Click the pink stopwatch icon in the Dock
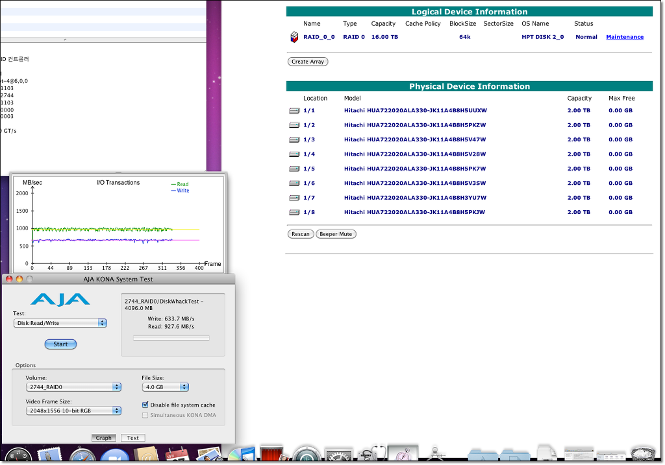Viewport: 665px width, 465px height. click(x=403, y=453)
